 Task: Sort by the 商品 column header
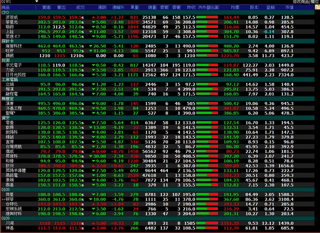tap(6, 7)
